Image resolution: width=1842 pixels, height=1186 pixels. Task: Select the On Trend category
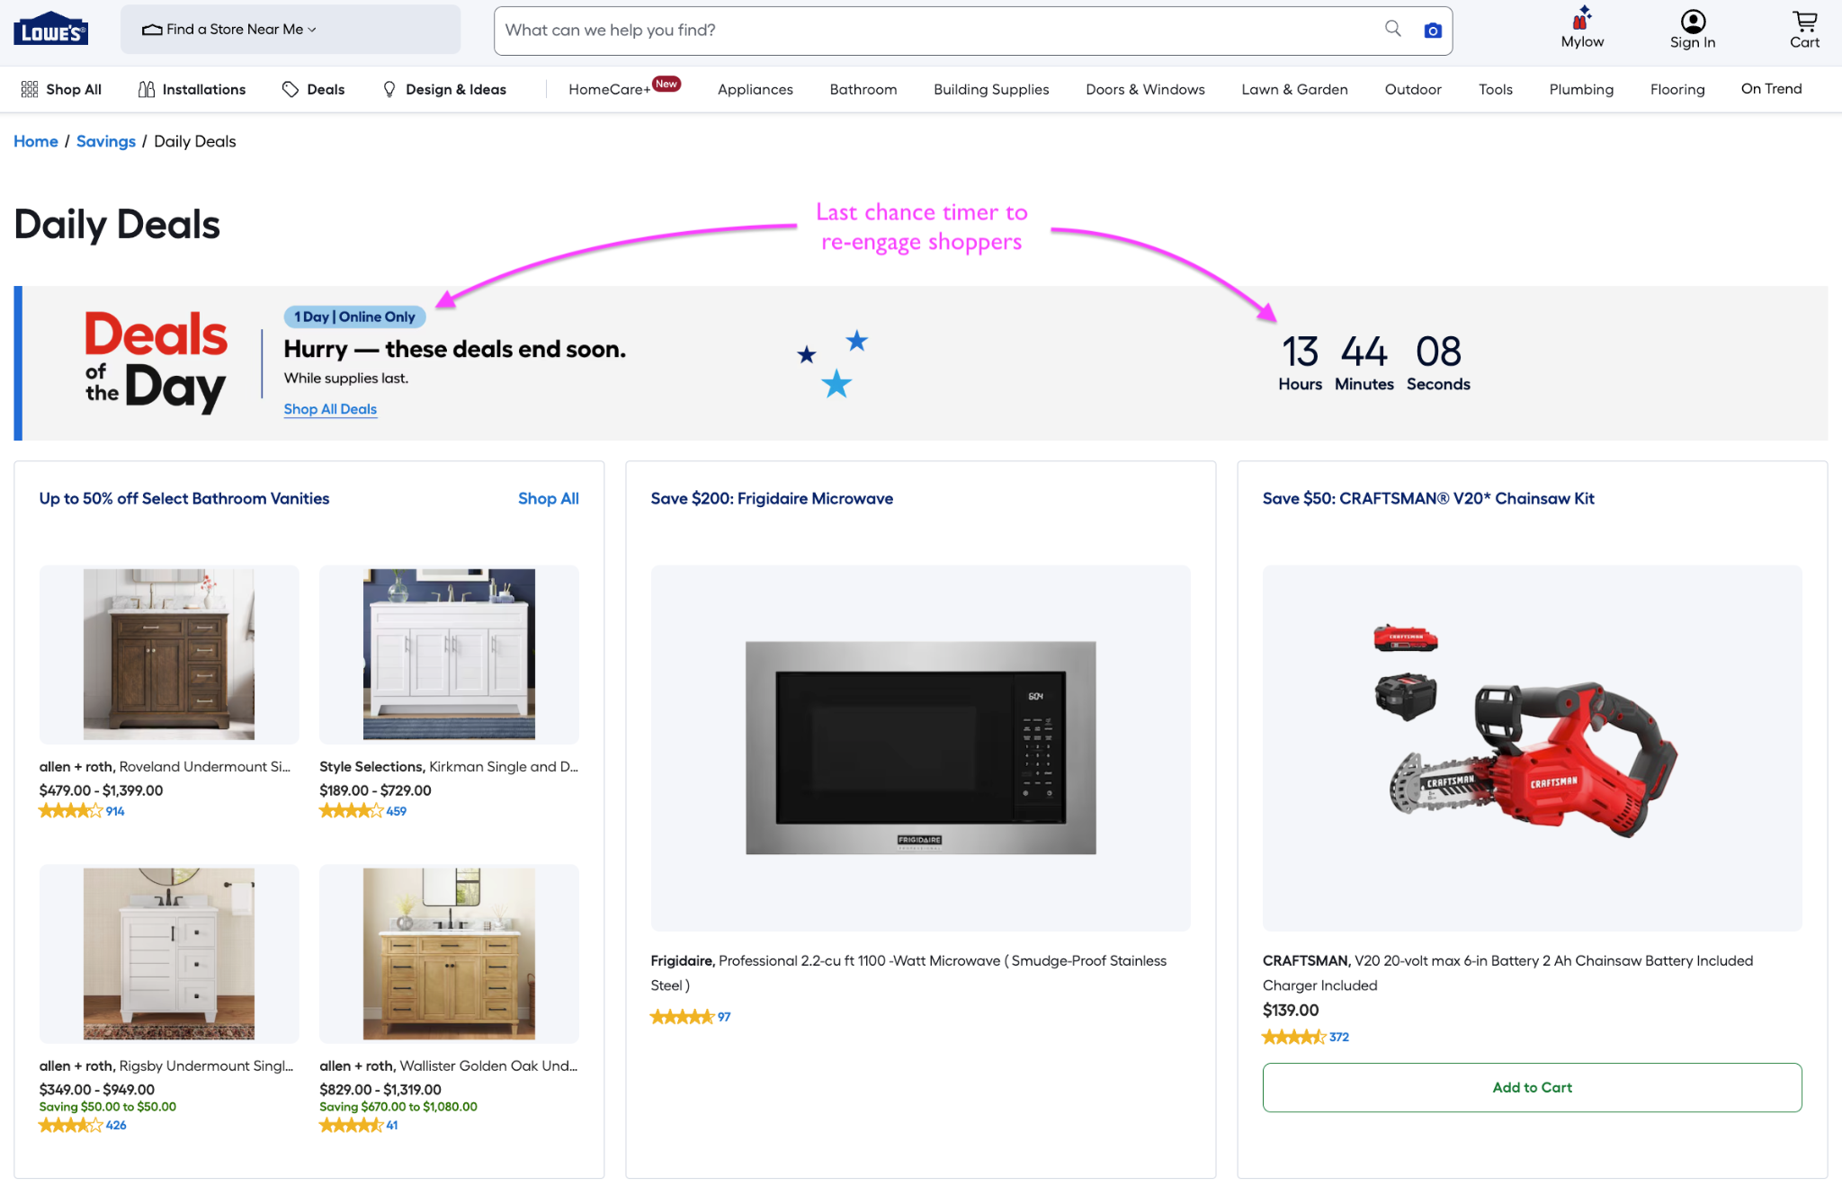pyautogui.click(x=1771, y=88)
